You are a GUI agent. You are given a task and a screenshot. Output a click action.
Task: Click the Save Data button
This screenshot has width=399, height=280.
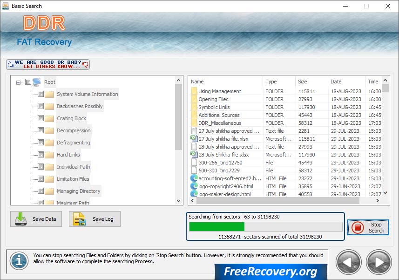[x=36, y=219]
